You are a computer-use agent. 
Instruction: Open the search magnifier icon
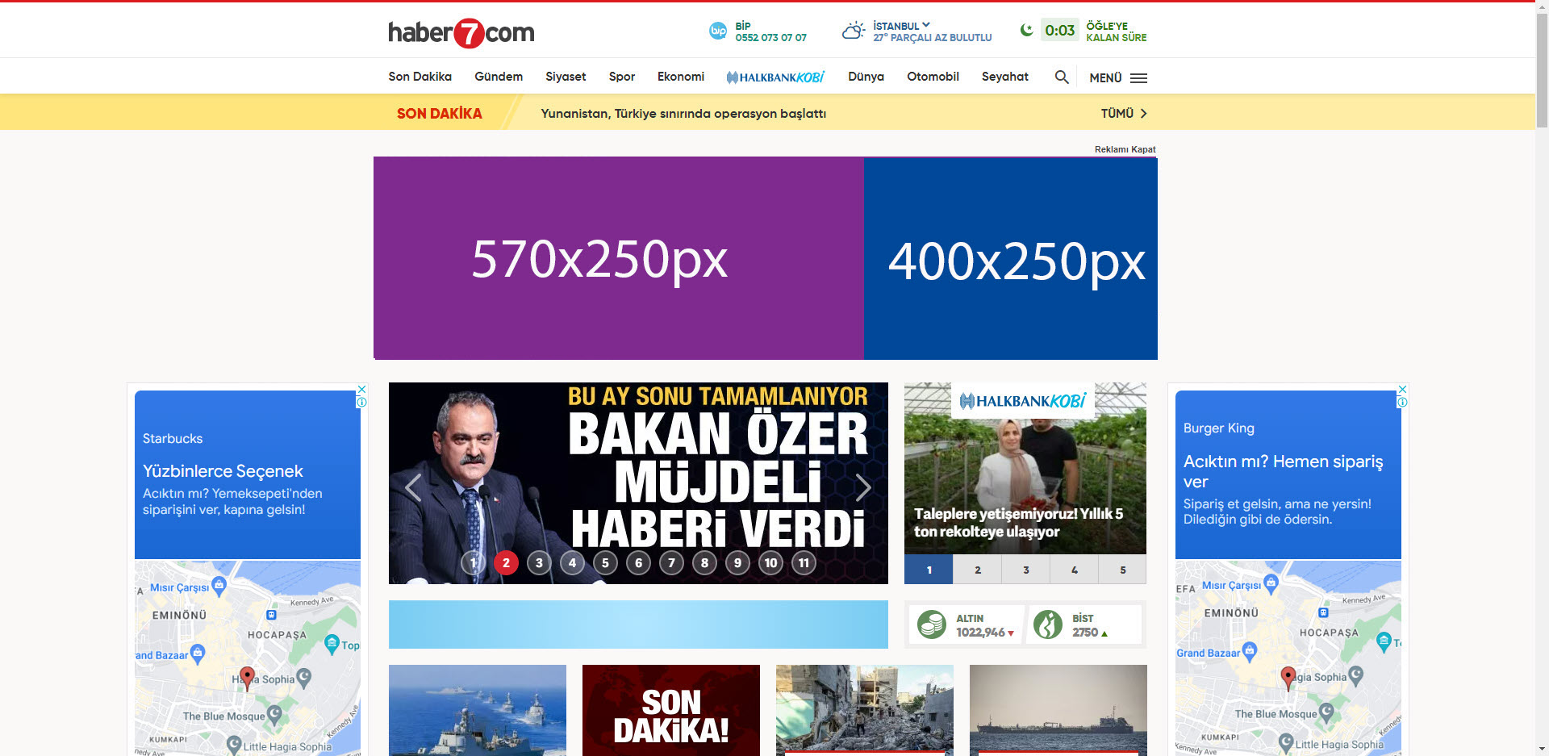click(1062, 77)
